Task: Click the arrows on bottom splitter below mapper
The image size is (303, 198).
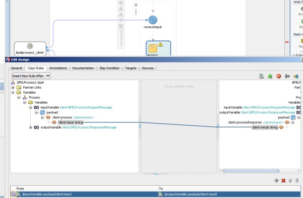Action: click(x=156, y=174)
